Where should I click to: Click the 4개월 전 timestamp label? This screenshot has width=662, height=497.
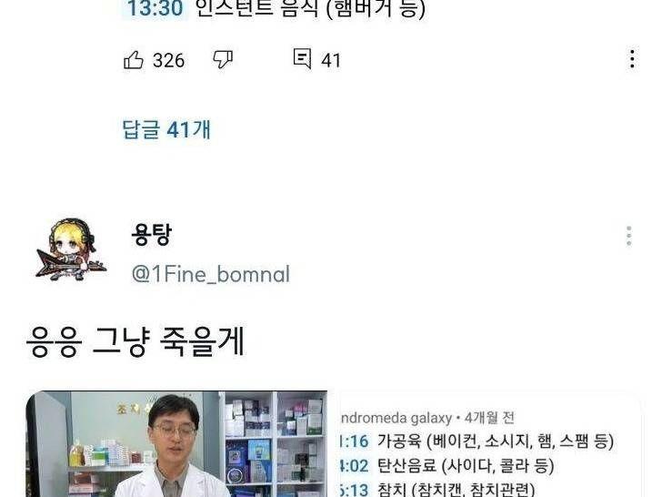click(x=489, y=418)
